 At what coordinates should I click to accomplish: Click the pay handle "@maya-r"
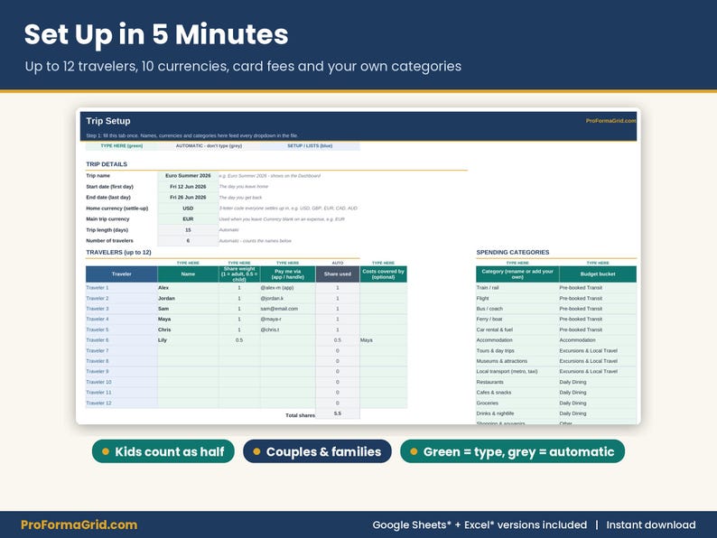[288, 319]
